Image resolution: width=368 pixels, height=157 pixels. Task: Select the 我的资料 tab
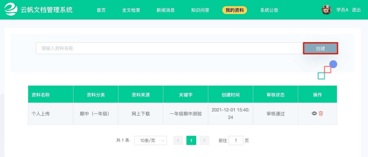(235, 10)
